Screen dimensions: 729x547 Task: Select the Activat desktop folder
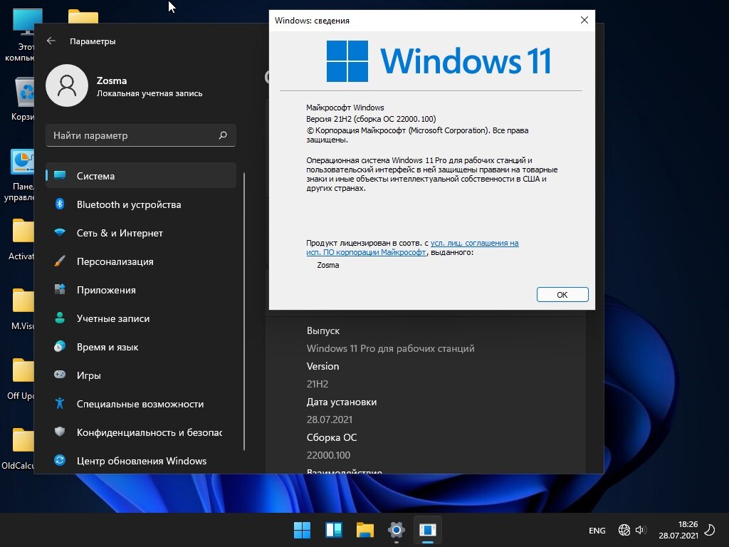[21, 239]
